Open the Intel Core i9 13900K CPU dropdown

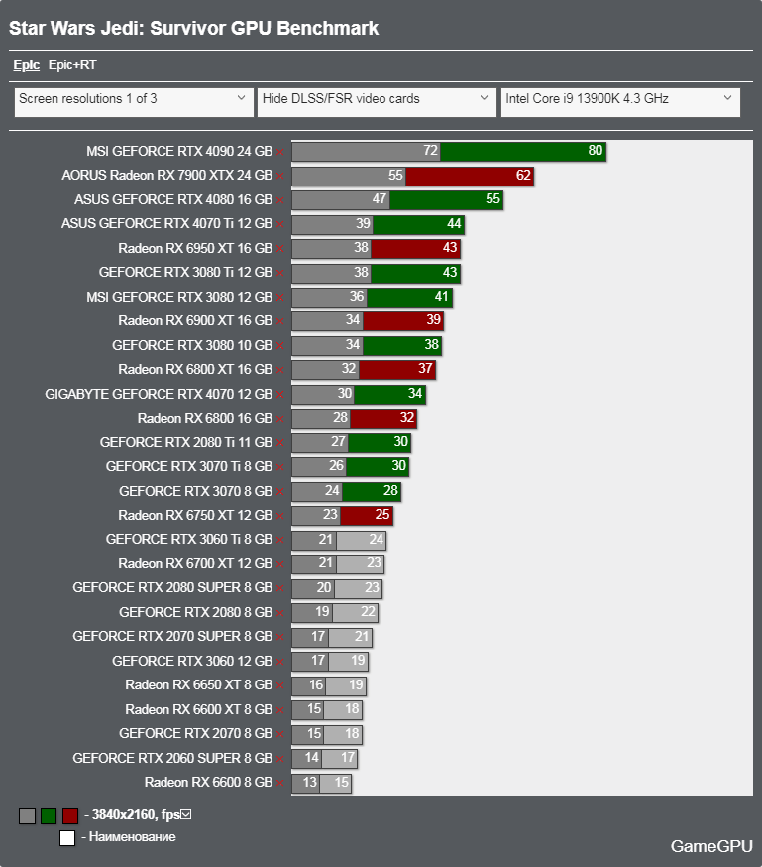pos(620,102)
